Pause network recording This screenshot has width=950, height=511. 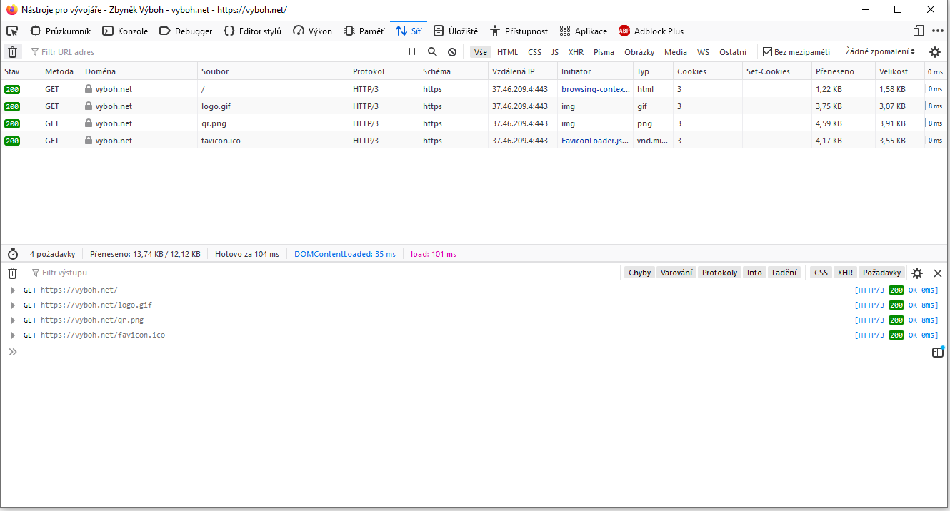(x=412, y=52)
